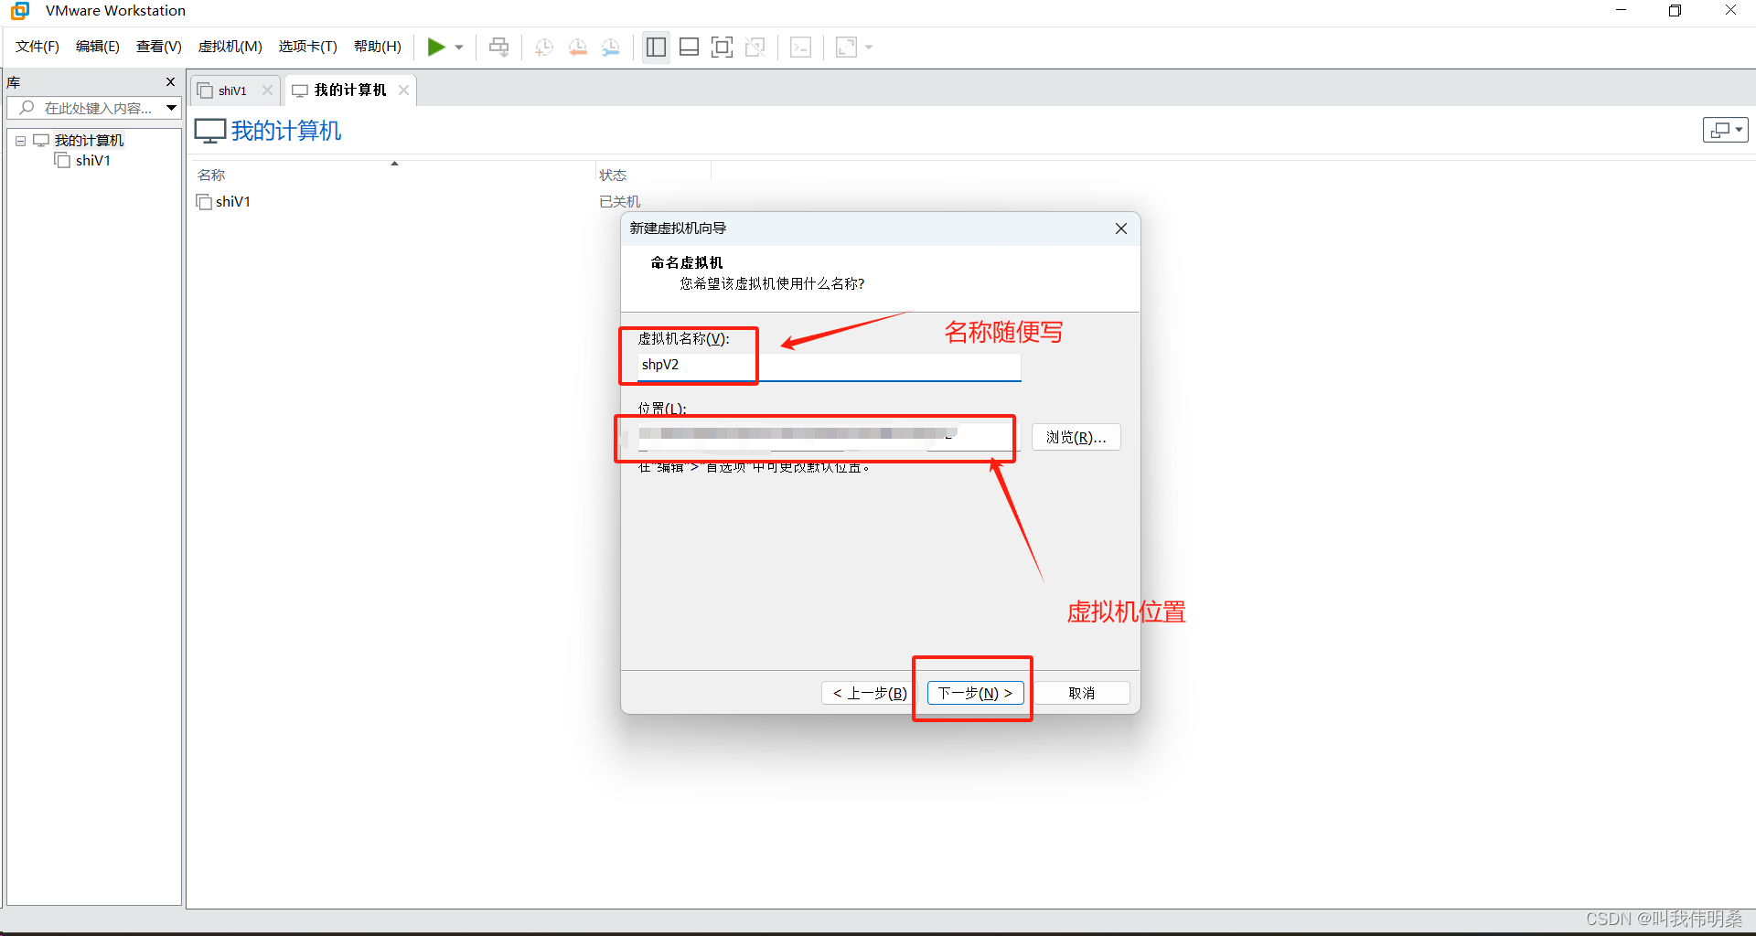Toggle the thumbnail bar view icon

(690, 47)
